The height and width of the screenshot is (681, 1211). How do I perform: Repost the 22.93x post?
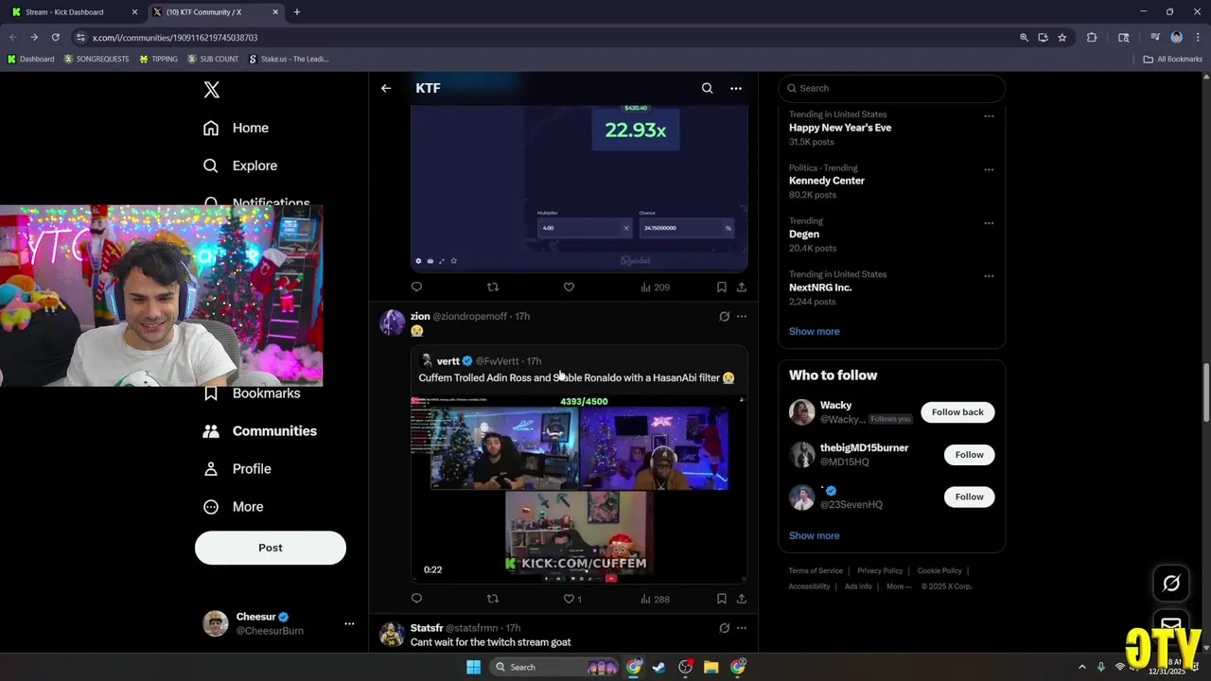(x=492, y=287)
